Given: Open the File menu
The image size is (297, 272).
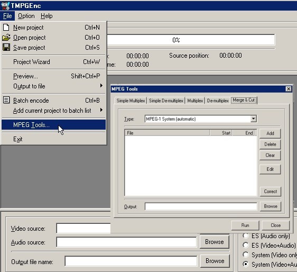Looking at the screenshot, I should (x=7, y=16).
